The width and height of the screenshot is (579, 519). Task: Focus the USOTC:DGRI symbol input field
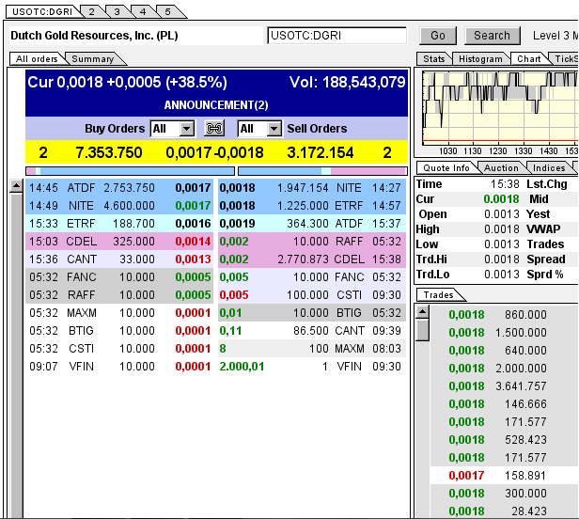[336, 36]
